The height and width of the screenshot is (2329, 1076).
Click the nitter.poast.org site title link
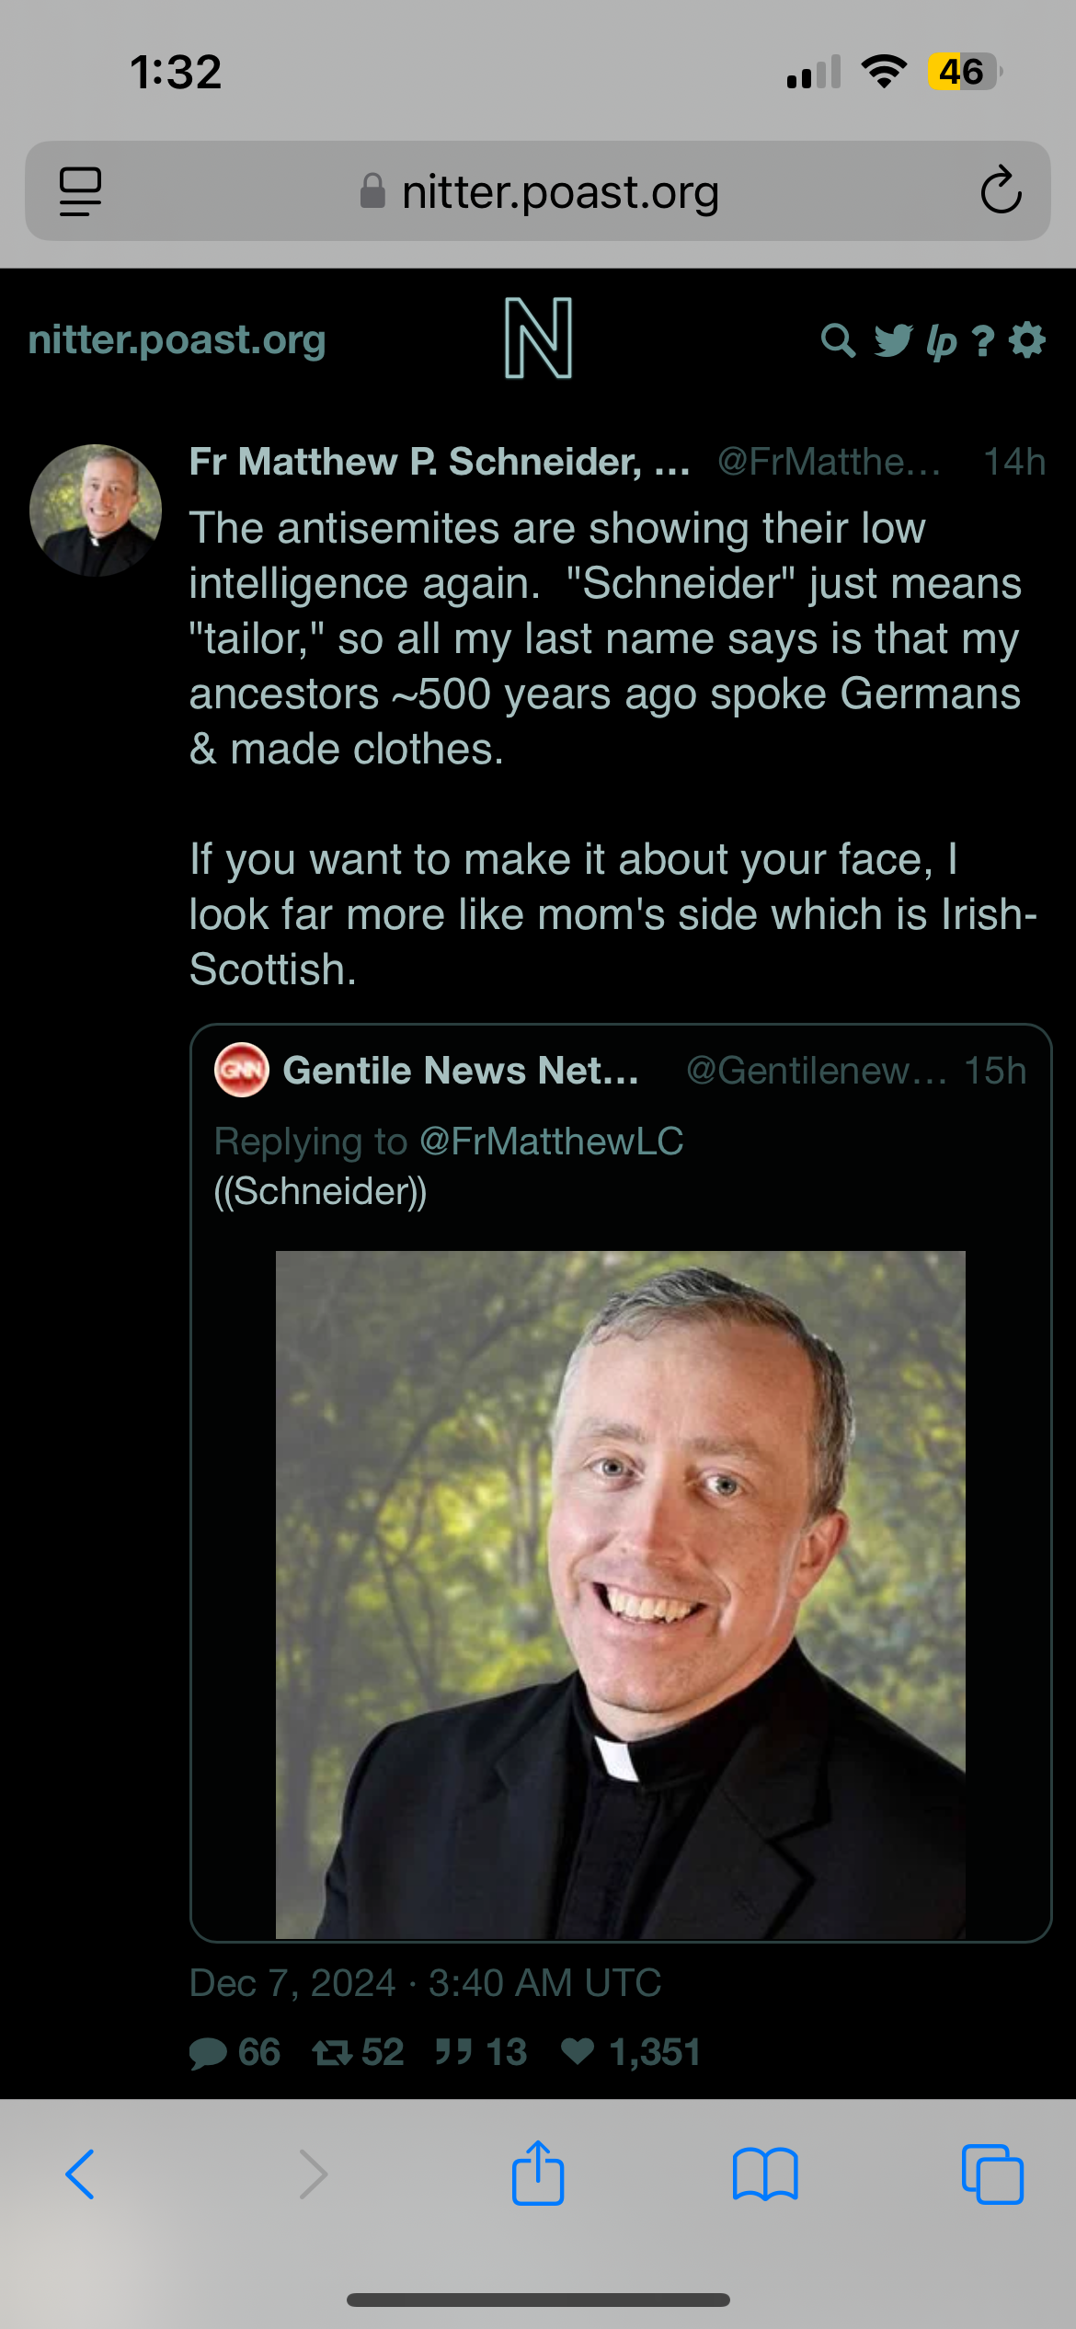coord(177,340)
